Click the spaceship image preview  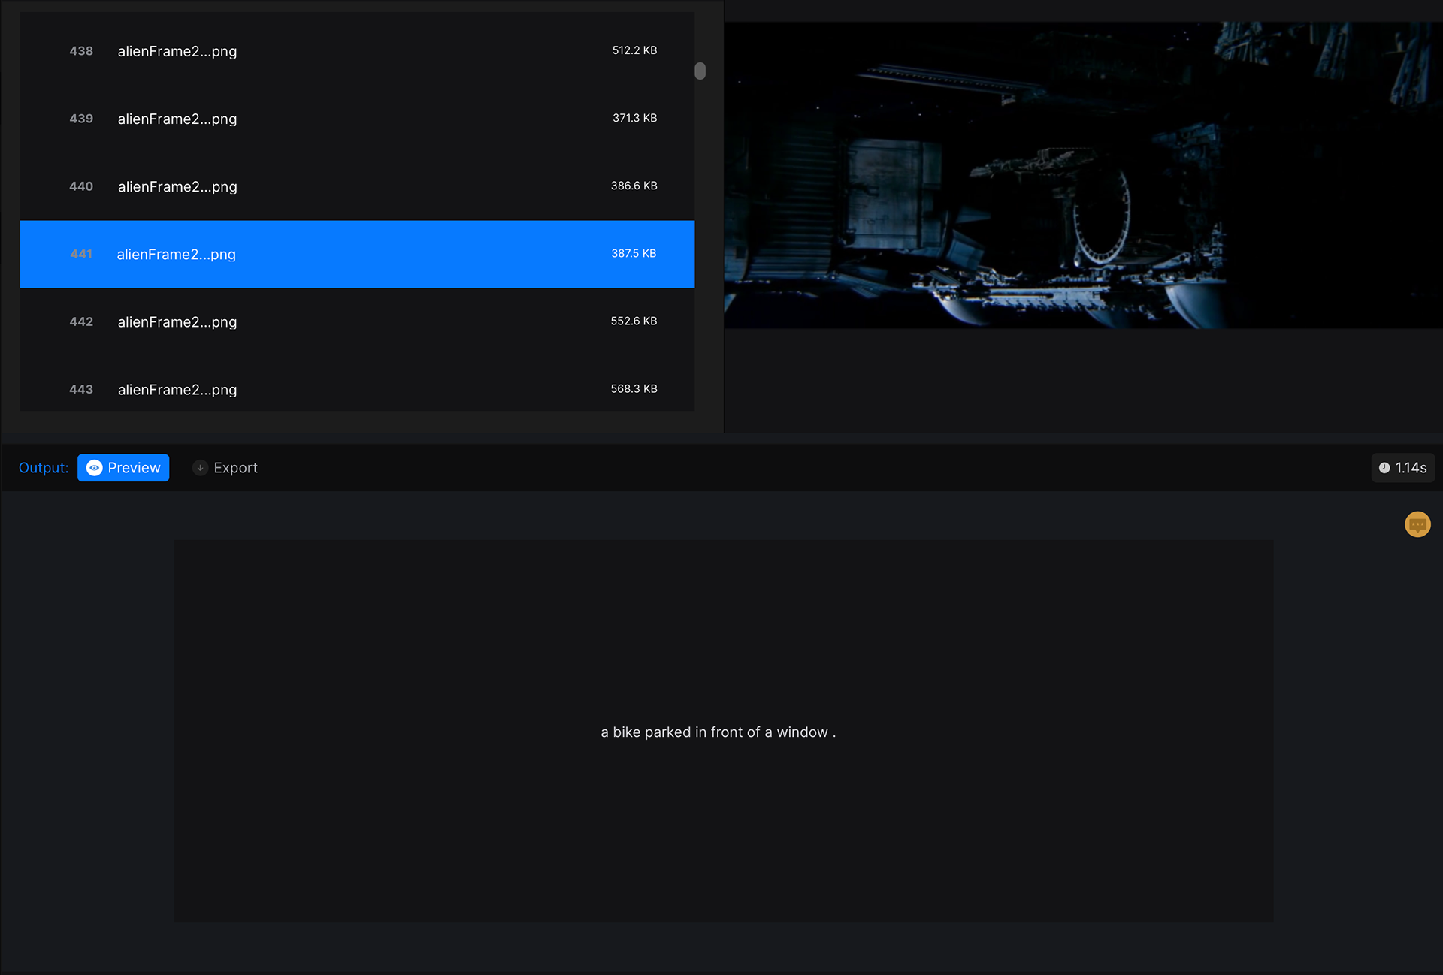1083,175
